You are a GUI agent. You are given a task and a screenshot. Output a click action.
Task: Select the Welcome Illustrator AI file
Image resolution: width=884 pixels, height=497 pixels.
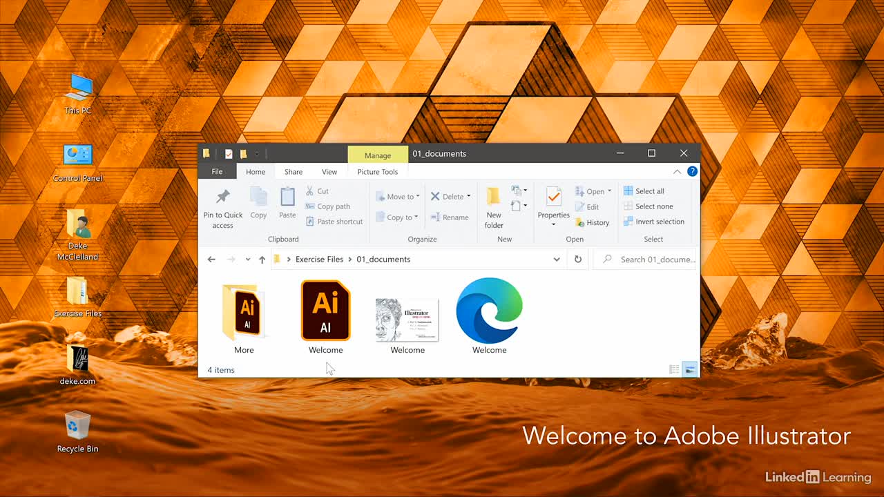tap(325, 318)
